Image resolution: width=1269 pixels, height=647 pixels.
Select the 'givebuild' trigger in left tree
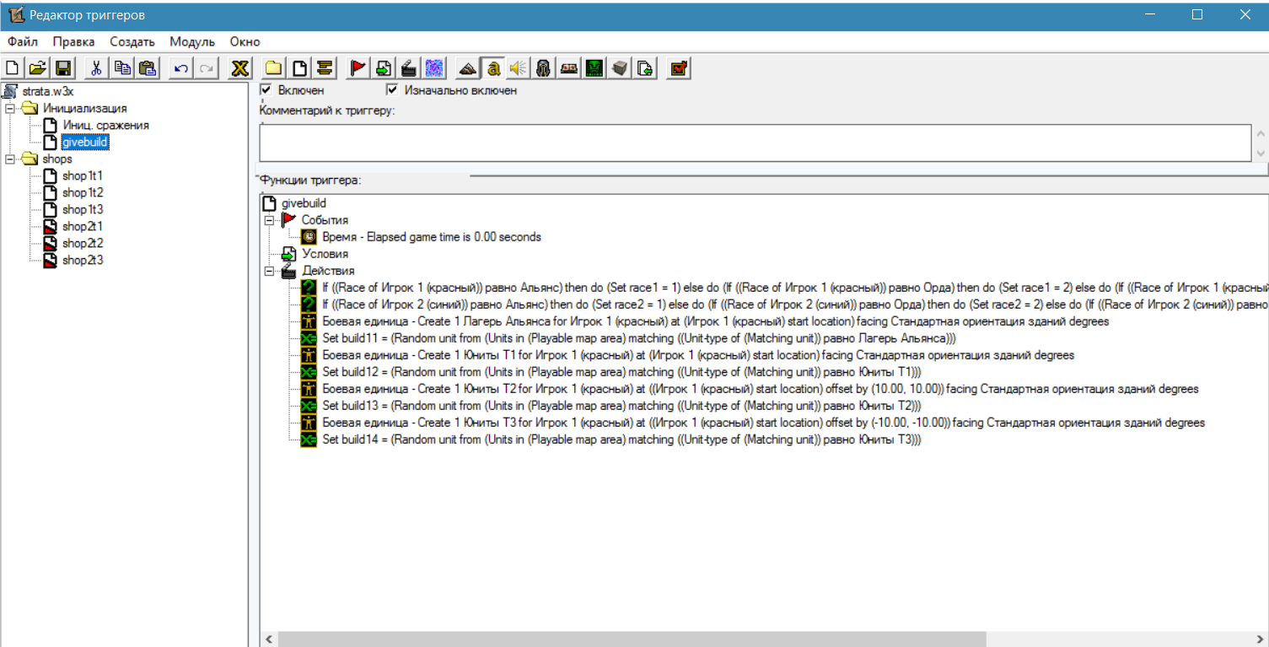(x=86, y=142)
